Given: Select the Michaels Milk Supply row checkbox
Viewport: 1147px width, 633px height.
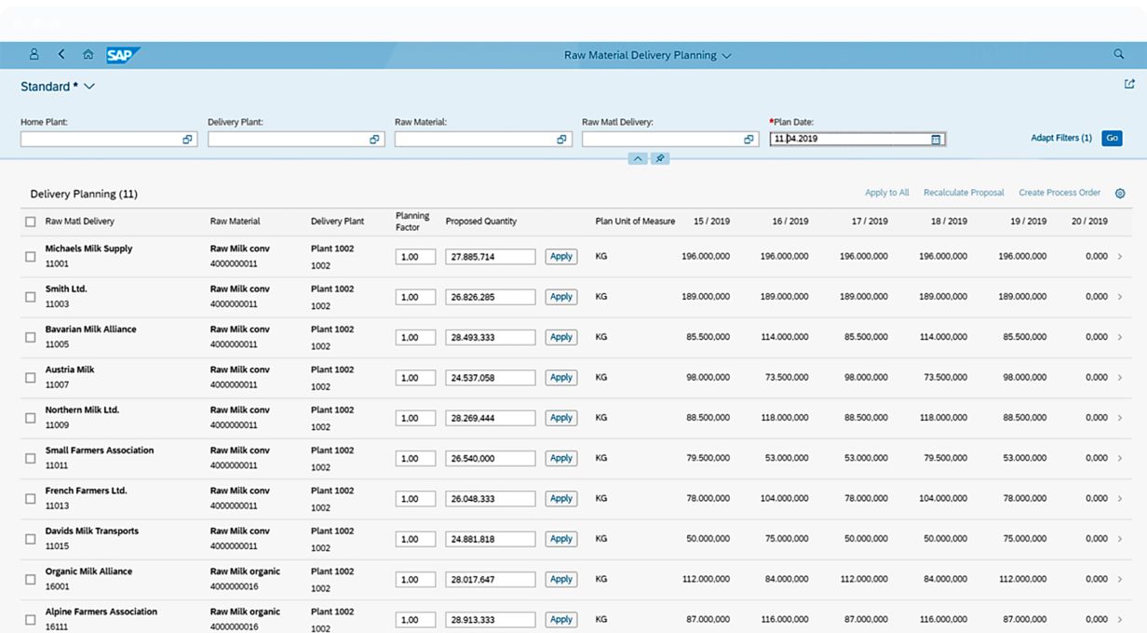Looking at the screenshot, I should [x=31, y=256].
